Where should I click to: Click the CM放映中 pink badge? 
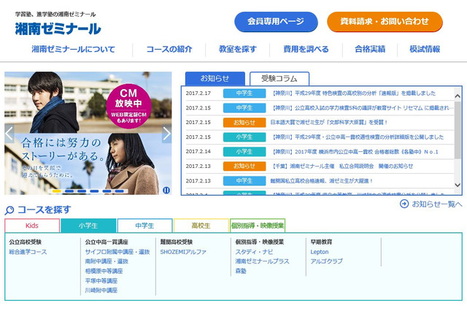coord(128,106)
